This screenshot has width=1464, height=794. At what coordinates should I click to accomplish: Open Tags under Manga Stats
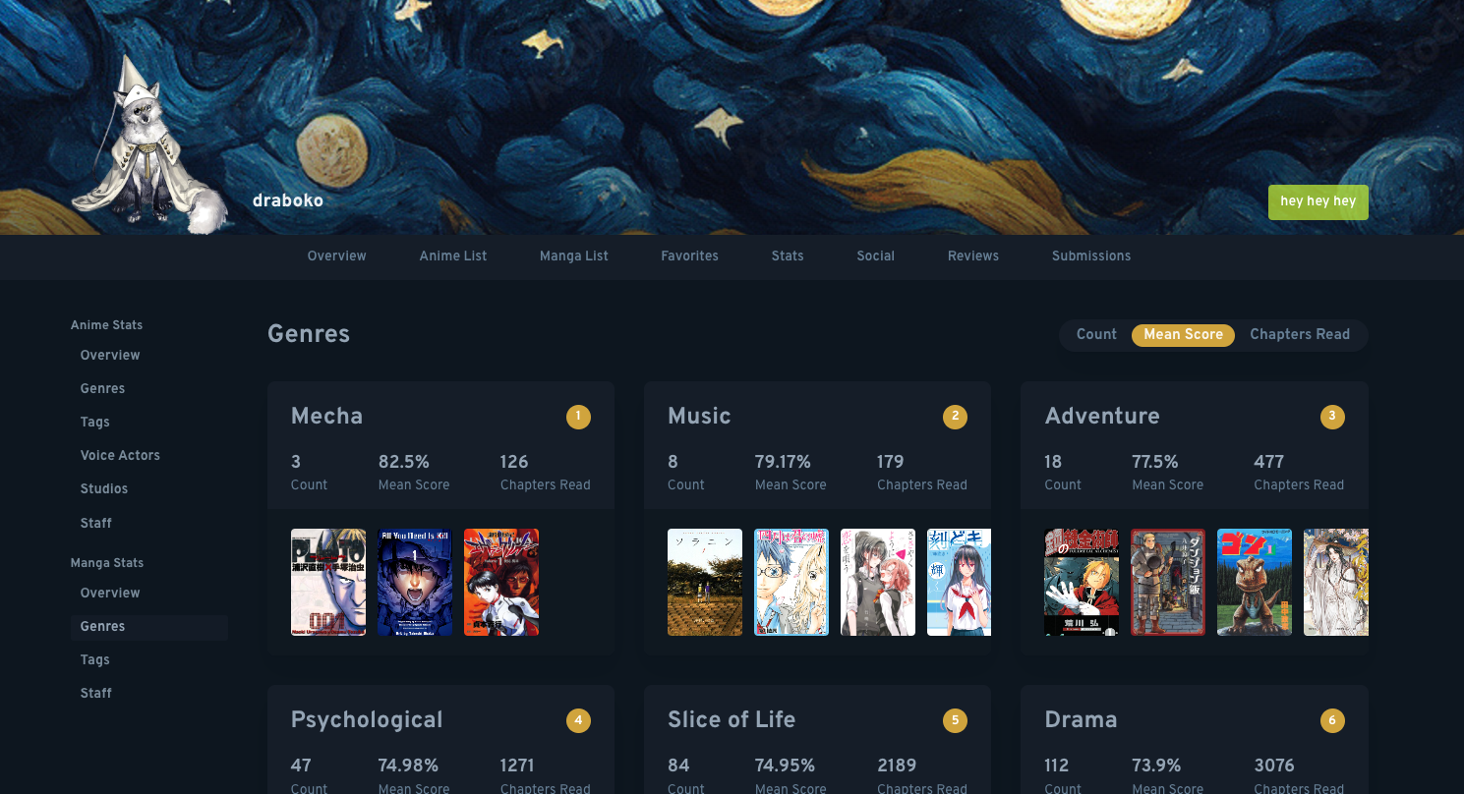95,659
